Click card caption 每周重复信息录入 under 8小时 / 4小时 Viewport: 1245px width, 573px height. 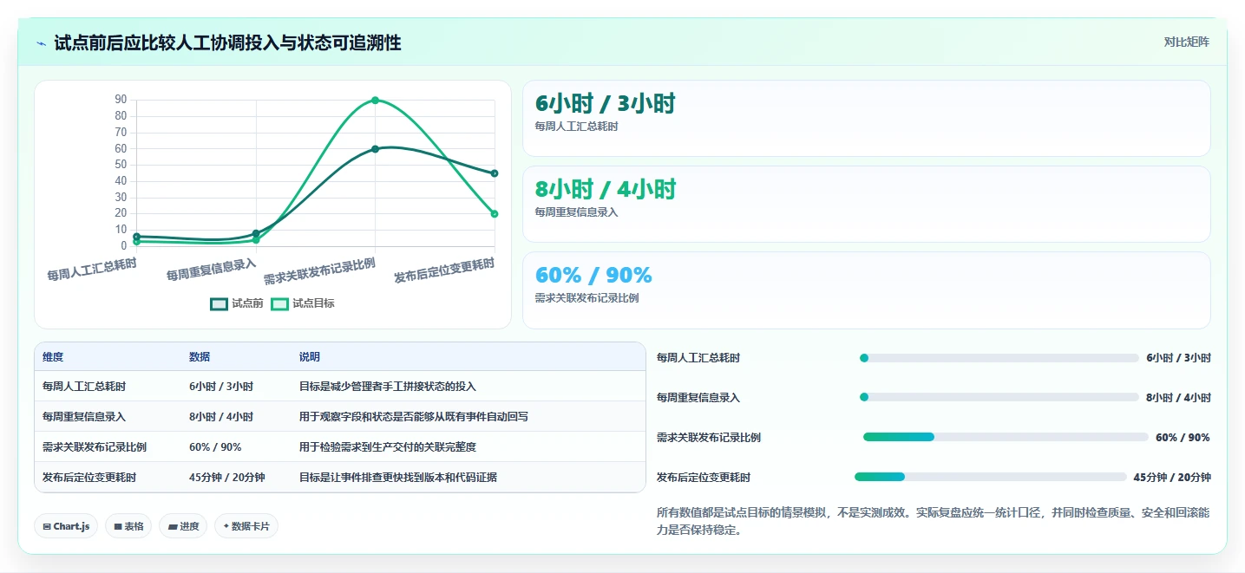(577, 212)
